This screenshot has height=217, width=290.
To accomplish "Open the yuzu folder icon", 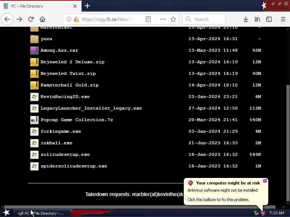I will pyautogui.click(x=34, y=39).
